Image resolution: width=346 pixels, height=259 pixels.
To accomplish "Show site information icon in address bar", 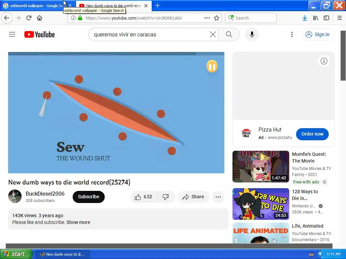I will pyautogui.click(x=73, y=18).
